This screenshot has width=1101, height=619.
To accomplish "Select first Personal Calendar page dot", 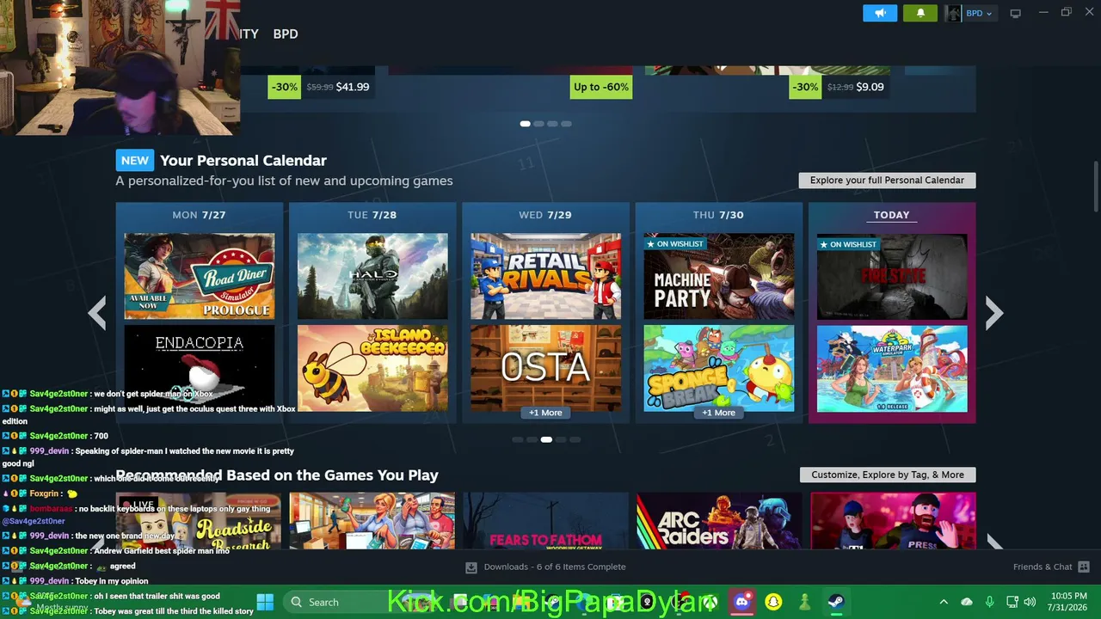I will [517, 439].
